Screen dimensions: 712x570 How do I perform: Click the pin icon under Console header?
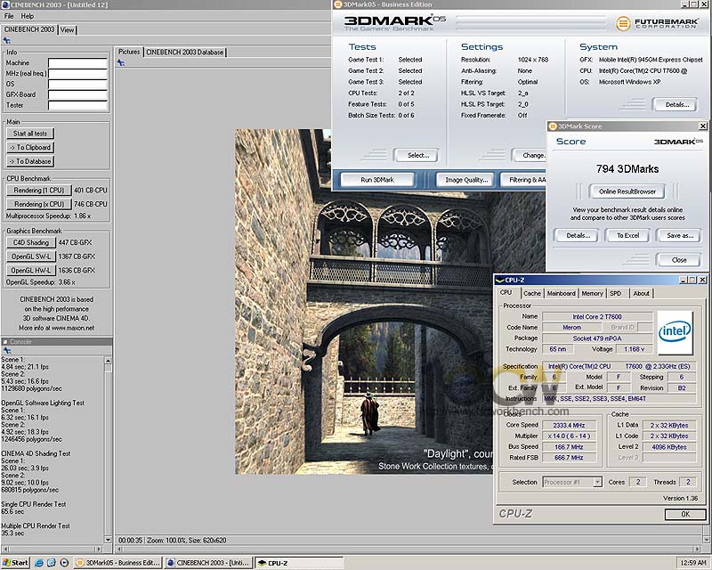pyautogui.click(x=6, y=350)
